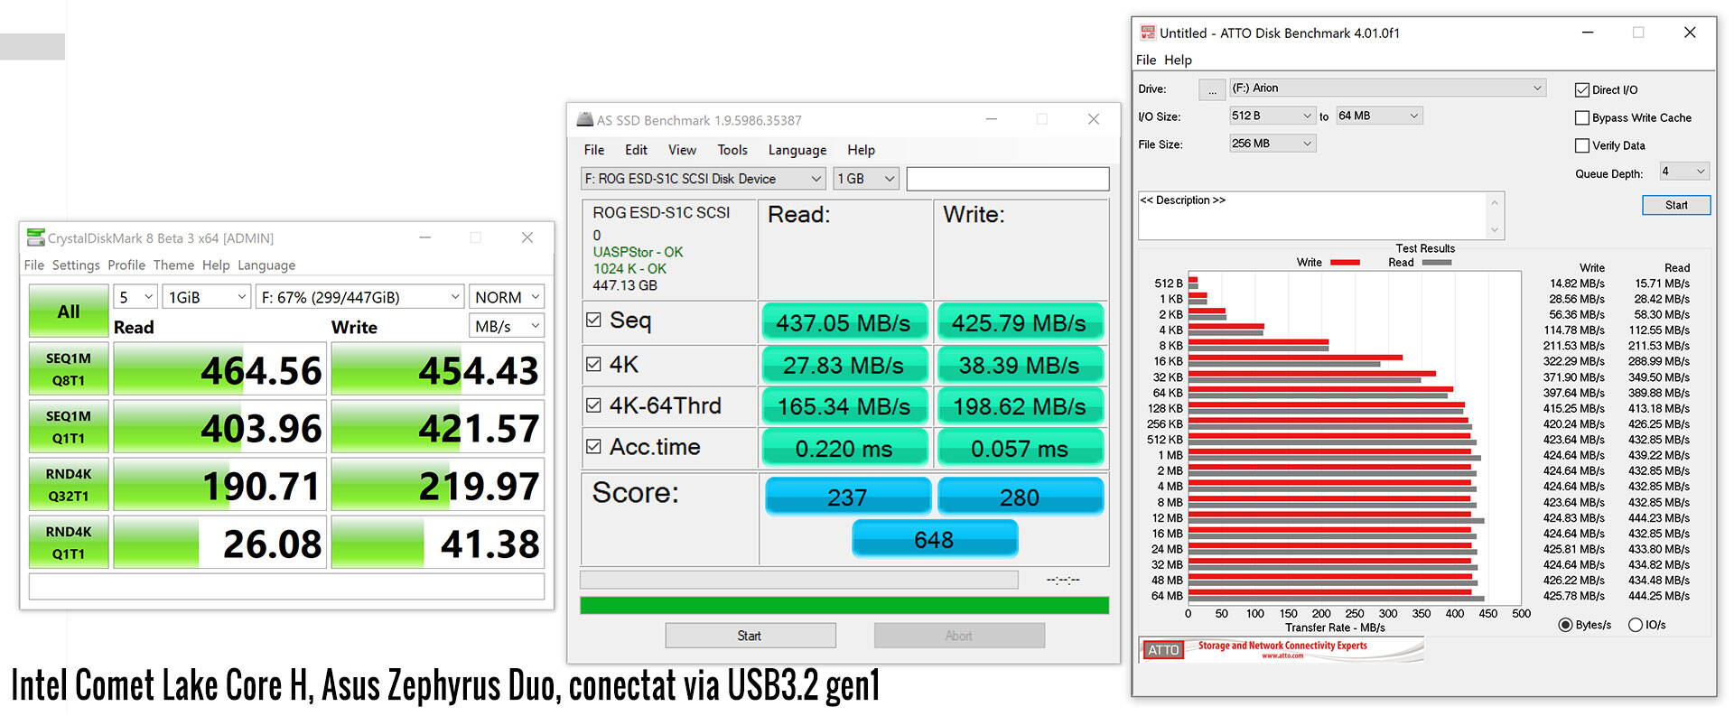Click the green All button in CrystalDiskMark
The height and width of the screenshot is (716, 1734).
[x=69, y=312]
